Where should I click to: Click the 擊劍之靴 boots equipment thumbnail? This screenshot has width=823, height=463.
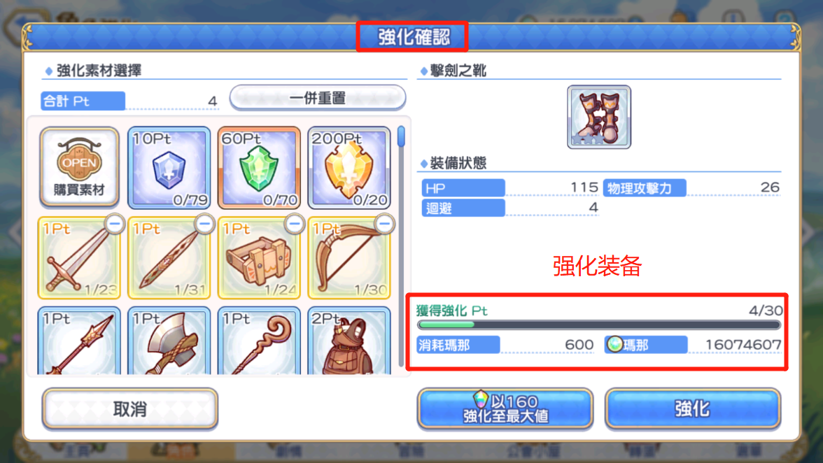click(599, 117)
